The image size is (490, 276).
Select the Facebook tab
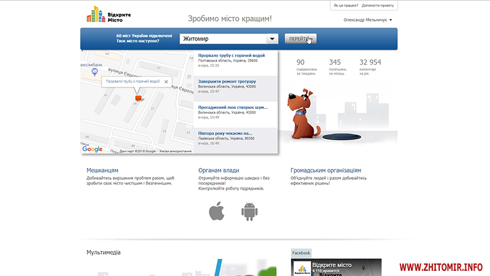(x=301, y=253)
